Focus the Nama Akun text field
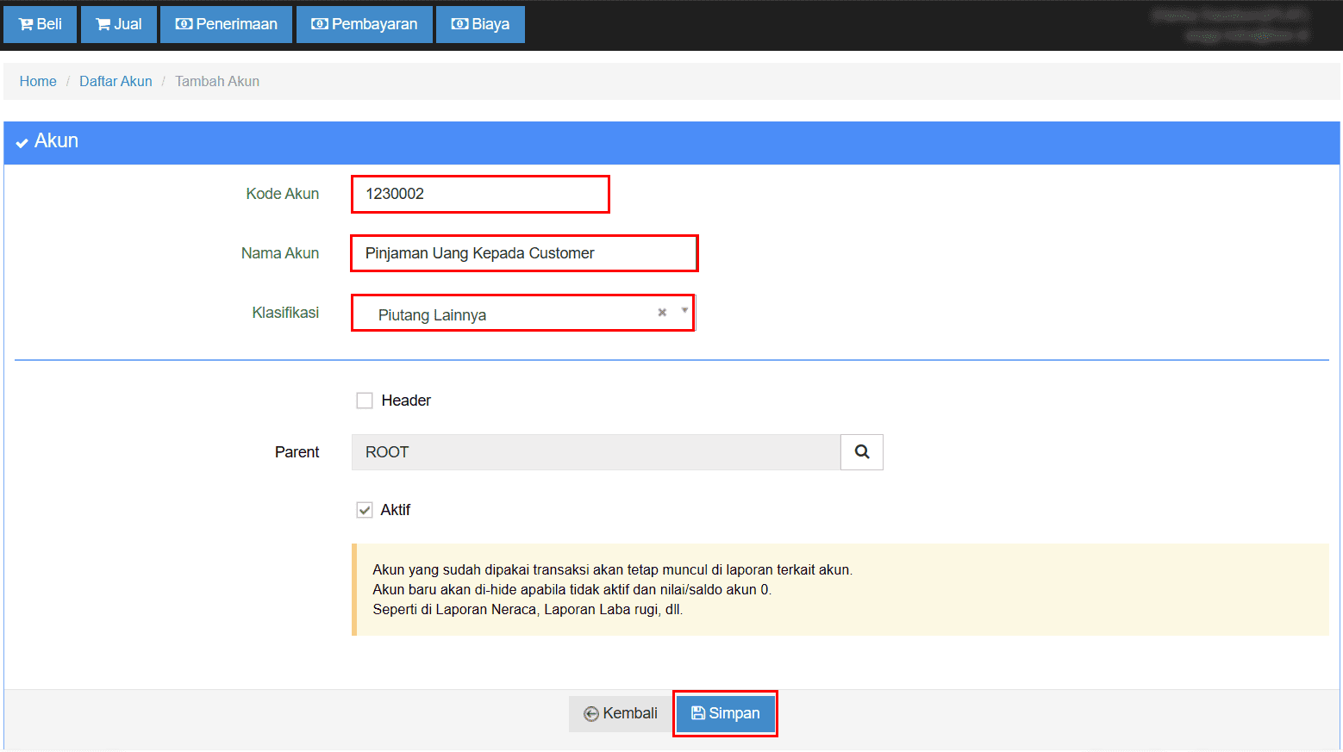The image size is (1343, 752). pos(524,253)
